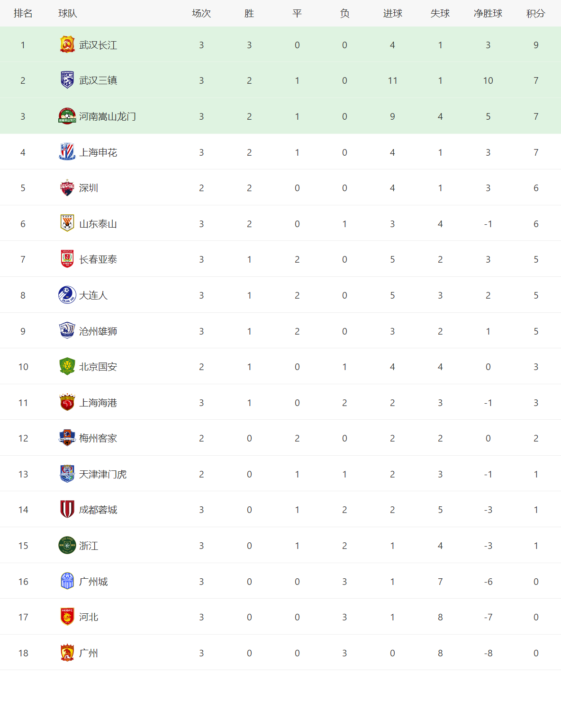Click the 积分 column header

pyautogui.click(x=535, y=13)
